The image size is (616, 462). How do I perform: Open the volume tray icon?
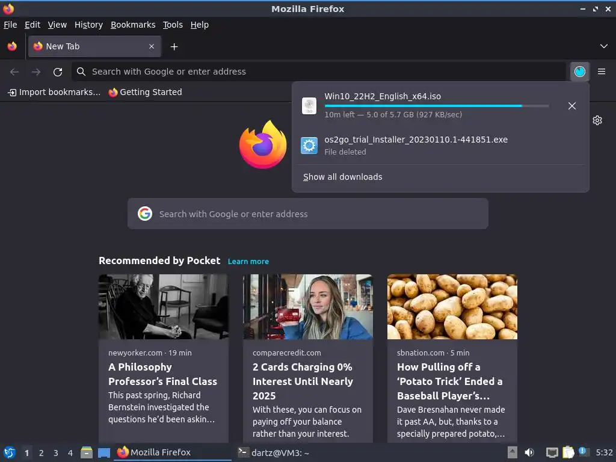(529, 452)
